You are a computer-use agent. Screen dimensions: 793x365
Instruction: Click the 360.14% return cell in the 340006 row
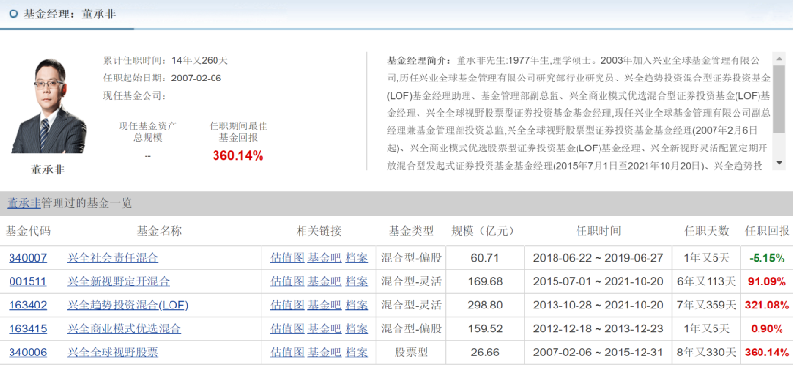(767, 353)
